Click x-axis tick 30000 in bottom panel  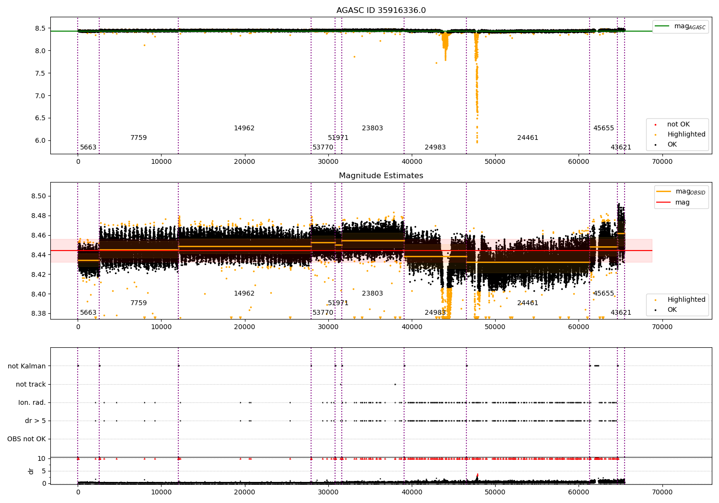click(x=328, y=492)
